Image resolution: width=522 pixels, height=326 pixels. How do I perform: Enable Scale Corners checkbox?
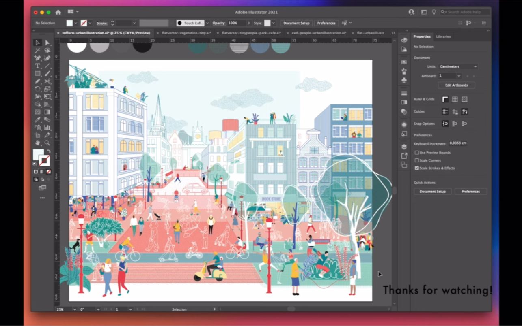(x=416, y=160)
